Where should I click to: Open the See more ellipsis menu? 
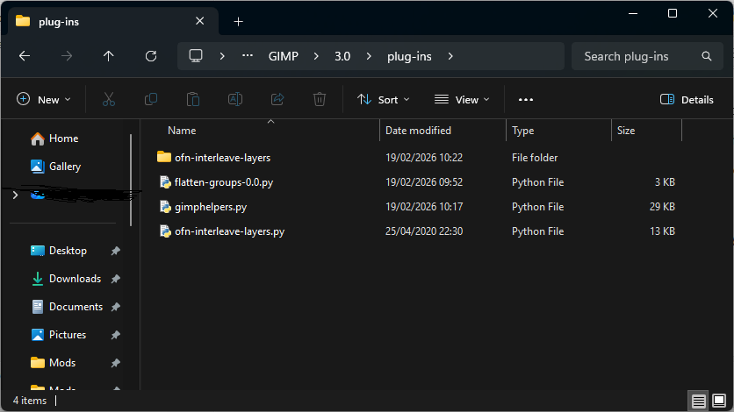coord(526,100)
